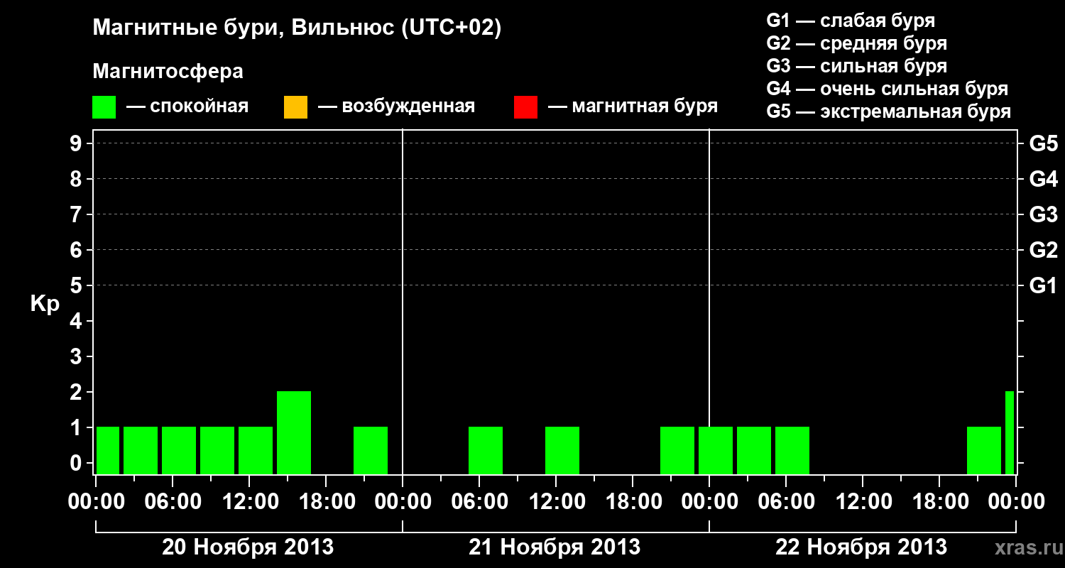1065x568 pixels.
Task: Select the chart title 'Магнитные бури, Вильнюс (UTC+02)'
Action: click(297, 29)
